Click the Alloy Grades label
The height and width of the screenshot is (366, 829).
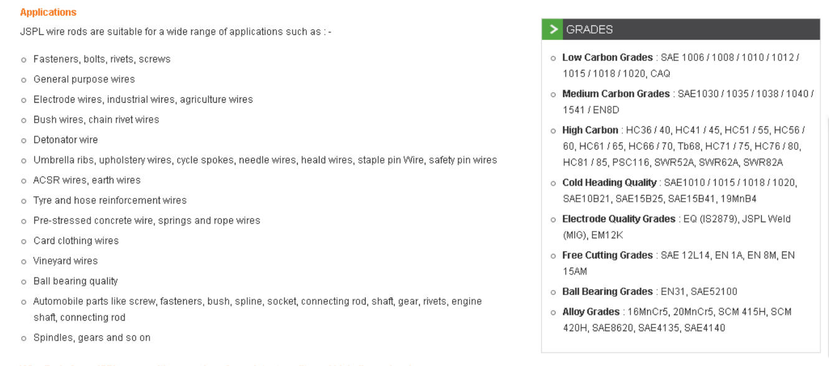(590, 312)
